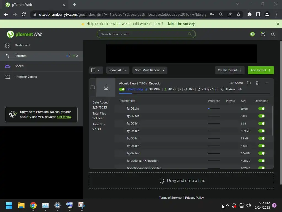Open the browser extensions puzzle icon
Screen dimensions: 282x212
coord(250,14)
